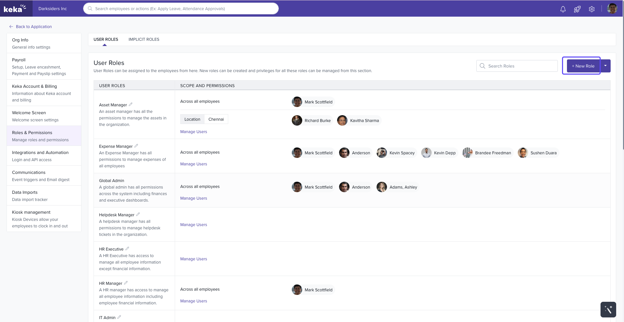Open the settings gear icon
Screen dimensions: 624x322
(591, 9)
